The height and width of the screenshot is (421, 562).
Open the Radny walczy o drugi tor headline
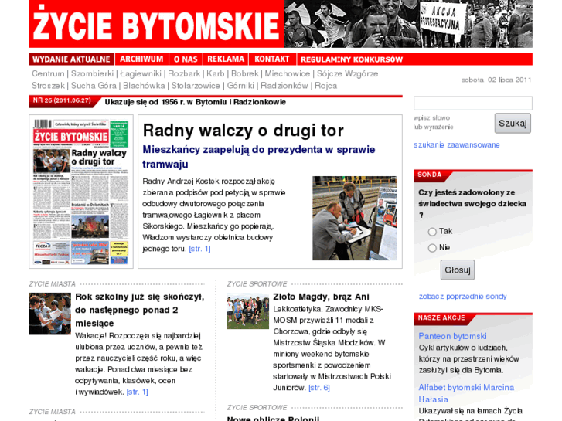(x=243, y=131)
